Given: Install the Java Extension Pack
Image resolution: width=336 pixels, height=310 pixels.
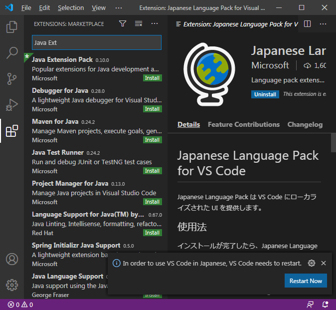Looking at the screenshot, I should 152,78.
